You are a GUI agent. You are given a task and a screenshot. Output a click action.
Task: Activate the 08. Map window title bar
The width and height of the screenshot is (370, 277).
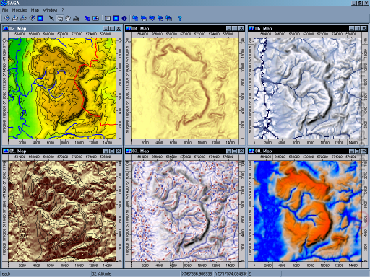coord(298,151)
